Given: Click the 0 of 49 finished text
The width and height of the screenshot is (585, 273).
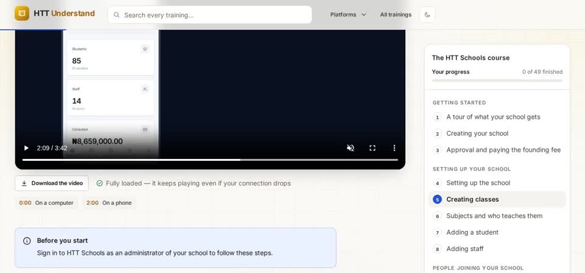Looking at the screenshot, I should pos(542,72).
